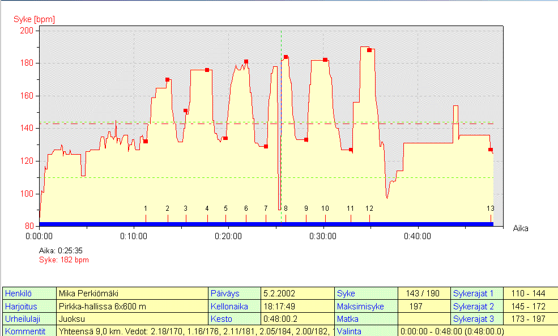Viewport: 558px width, 336px height.
Task: Click lap number 13 at the chart's right end
Action: tap(490, 209)
